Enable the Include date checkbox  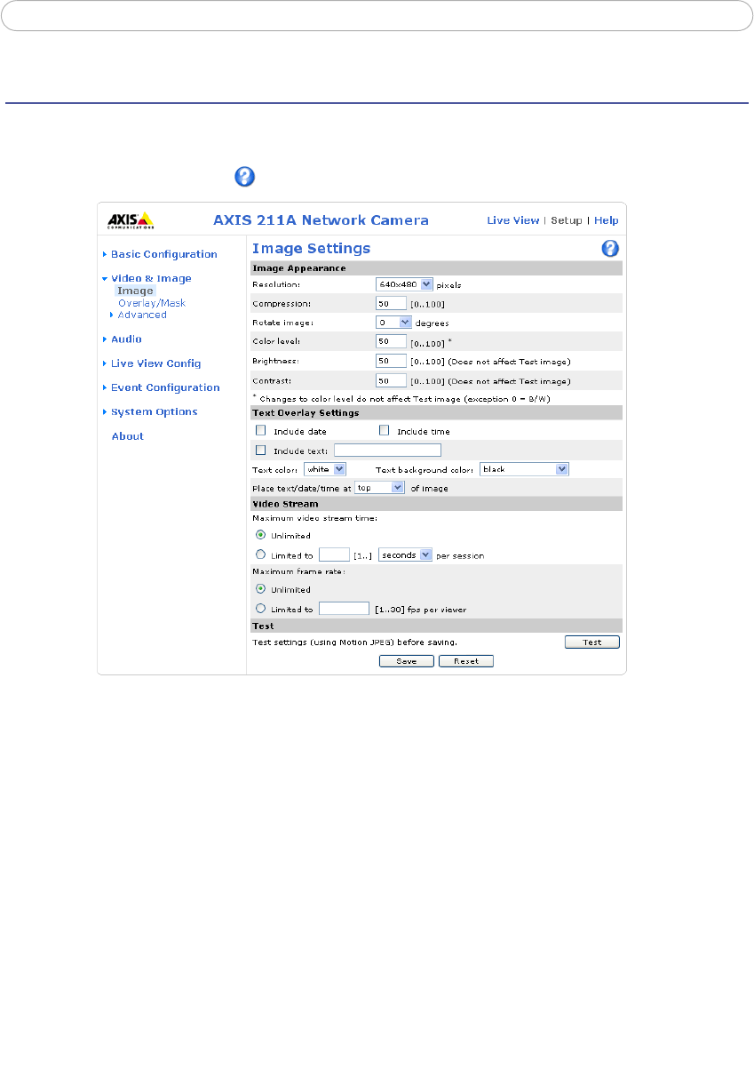tap(261, 431)
